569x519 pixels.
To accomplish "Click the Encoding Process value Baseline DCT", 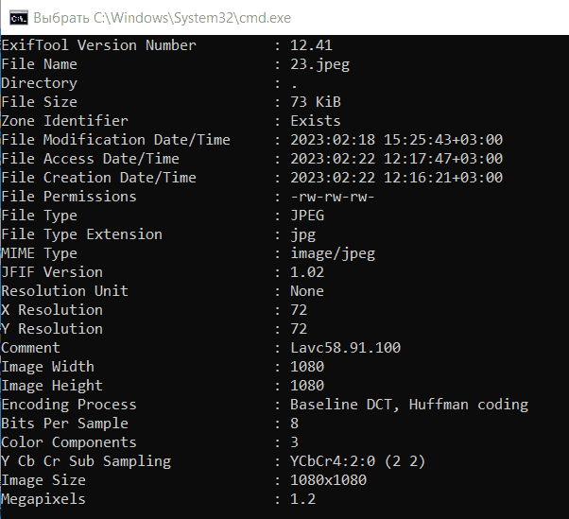I will pos(341,405).
